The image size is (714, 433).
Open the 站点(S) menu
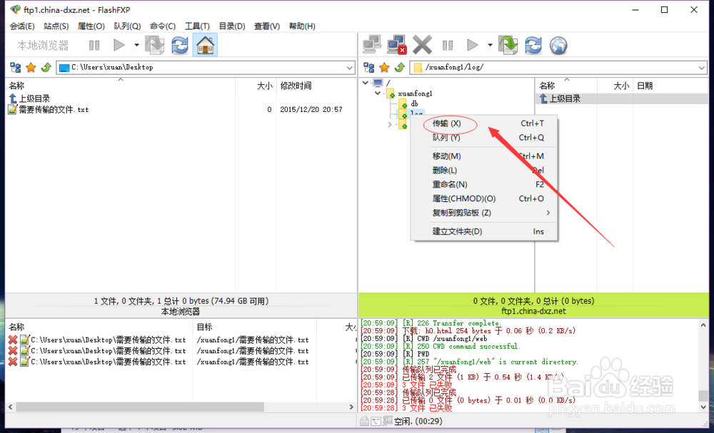click(56, 26)
